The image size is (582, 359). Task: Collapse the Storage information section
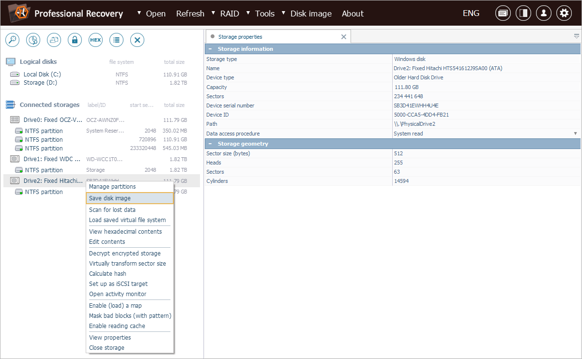[x=210, y=49]
